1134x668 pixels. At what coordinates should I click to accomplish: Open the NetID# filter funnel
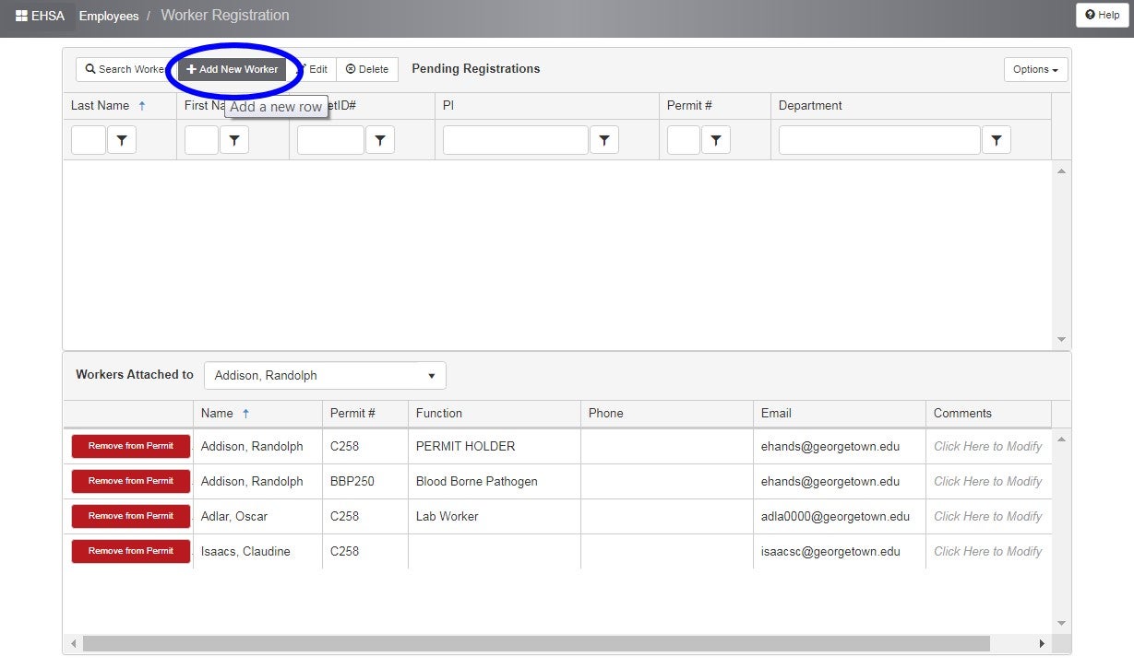(379, 139)
